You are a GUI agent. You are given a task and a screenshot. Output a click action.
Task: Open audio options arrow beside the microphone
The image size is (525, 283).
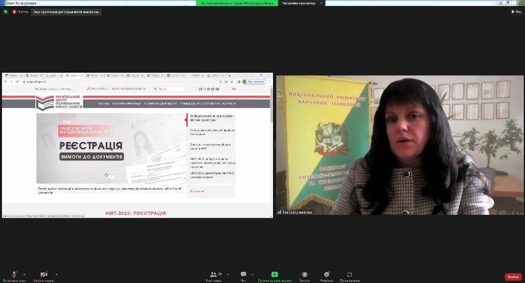coord(24,274)
